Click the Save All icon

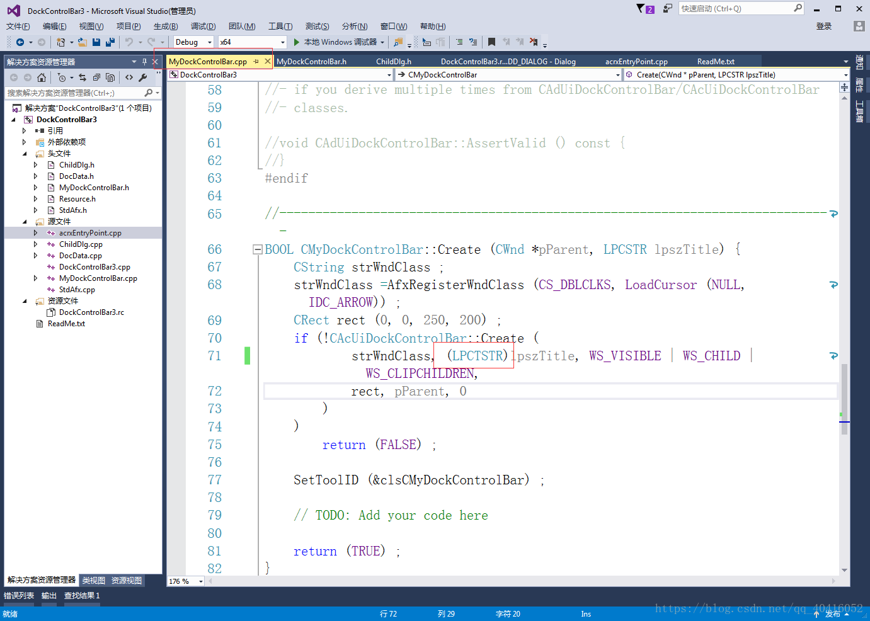[110, 42]
